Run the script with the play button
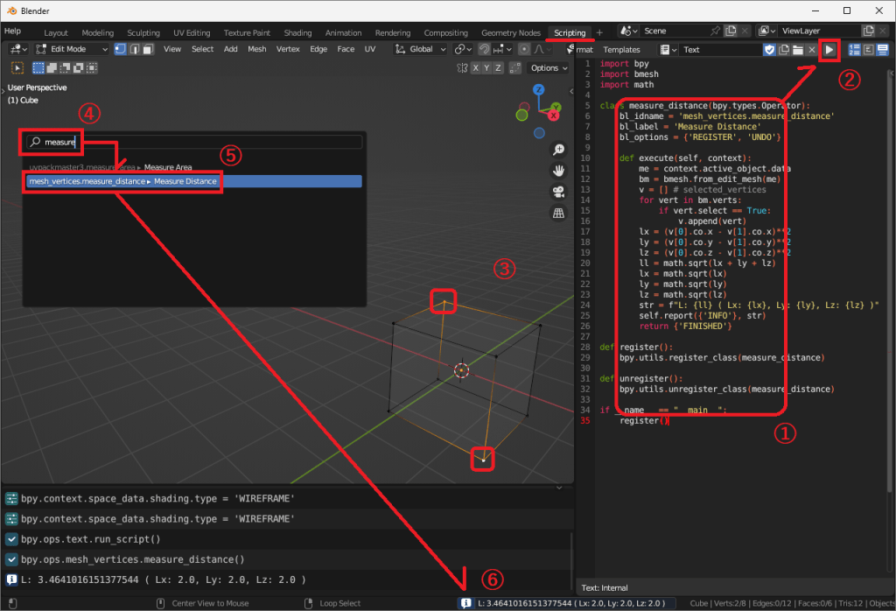 click(828, 50)
